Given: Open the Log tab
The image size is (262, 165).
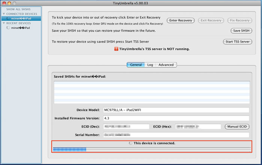Looking at the screenshot, I should [x=150, y=65].
